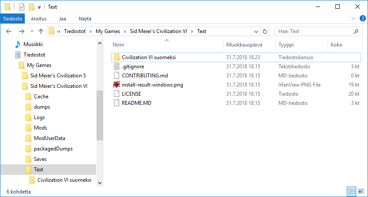Click the IrfanView PNG File type cell

click(299, 85)
